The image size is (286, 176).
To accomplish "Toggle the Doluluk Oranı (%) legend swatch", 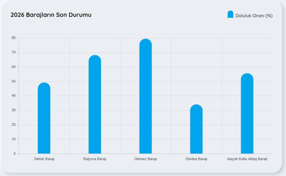I will click(x=230, y=14).
